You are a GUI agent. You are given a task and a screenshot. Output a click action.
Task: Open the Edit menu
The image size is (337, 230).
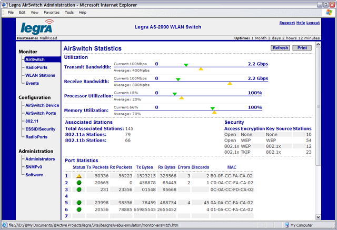[22, 13]
